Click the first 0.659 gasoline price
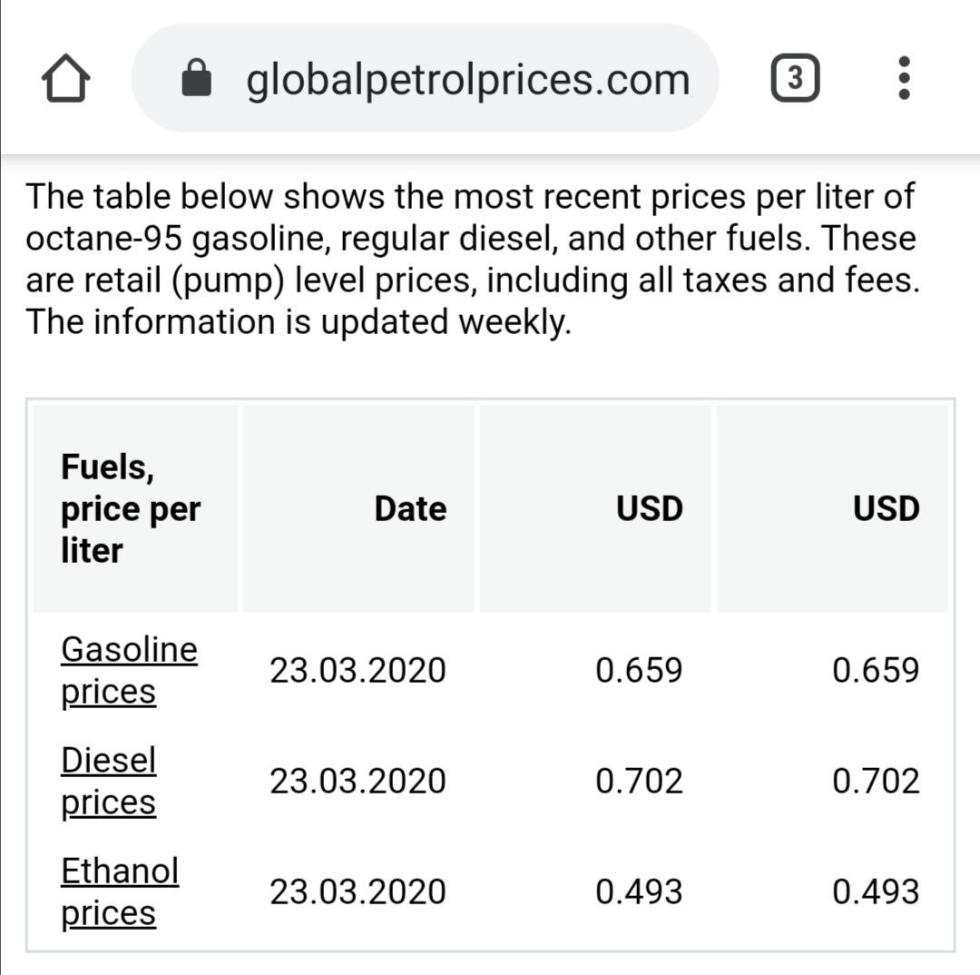This screenshot has height=975, width=980. [x=640, y=671]
